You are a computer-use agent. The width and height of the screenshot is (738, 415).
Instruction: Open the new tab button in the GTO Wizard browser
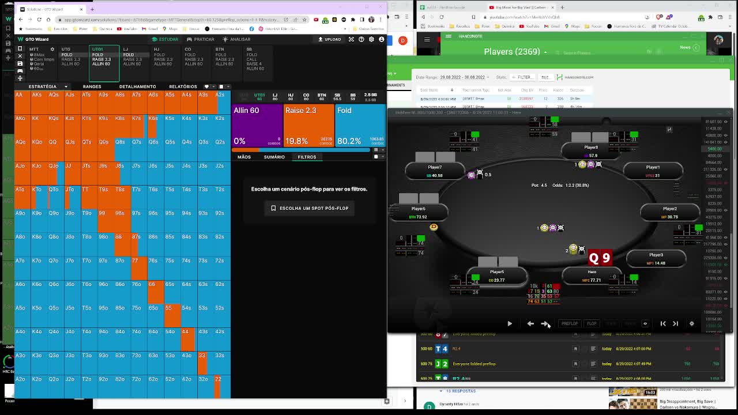point(92,9)
